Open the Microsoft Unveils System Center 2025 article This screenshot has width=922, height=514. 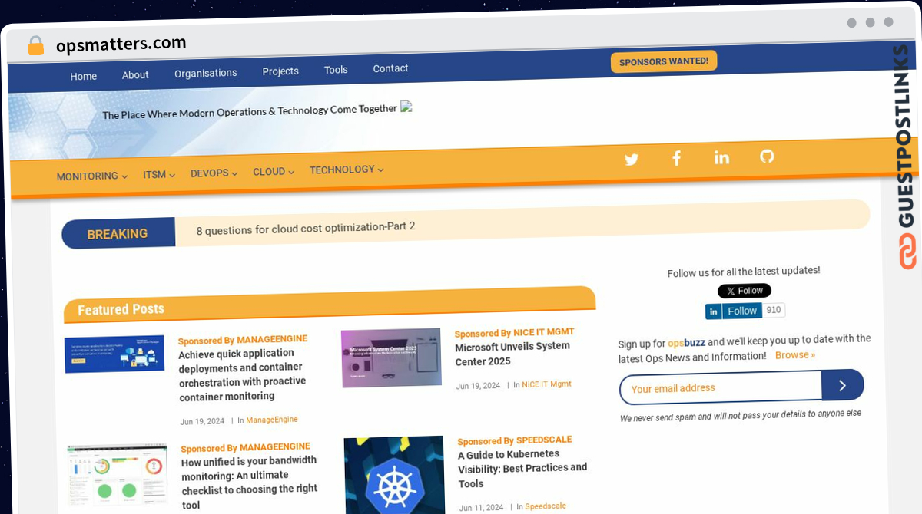512,354
